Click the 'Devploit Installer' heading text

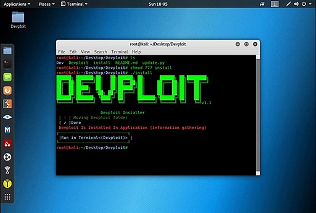pos(122,112)
